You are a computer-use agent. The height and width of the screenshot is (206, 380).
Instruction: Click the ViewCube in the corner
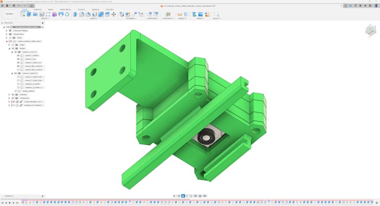tap(371, 30)
